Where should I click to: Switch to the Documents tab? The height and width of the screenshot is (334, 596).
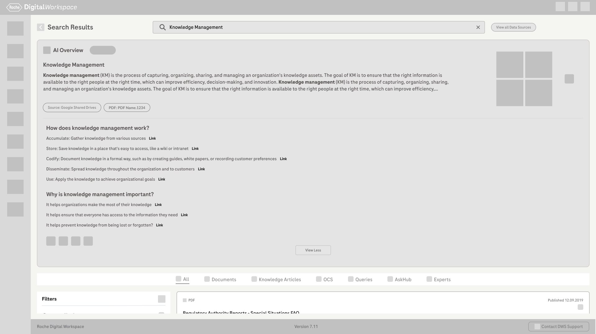[x=220, y=279]
